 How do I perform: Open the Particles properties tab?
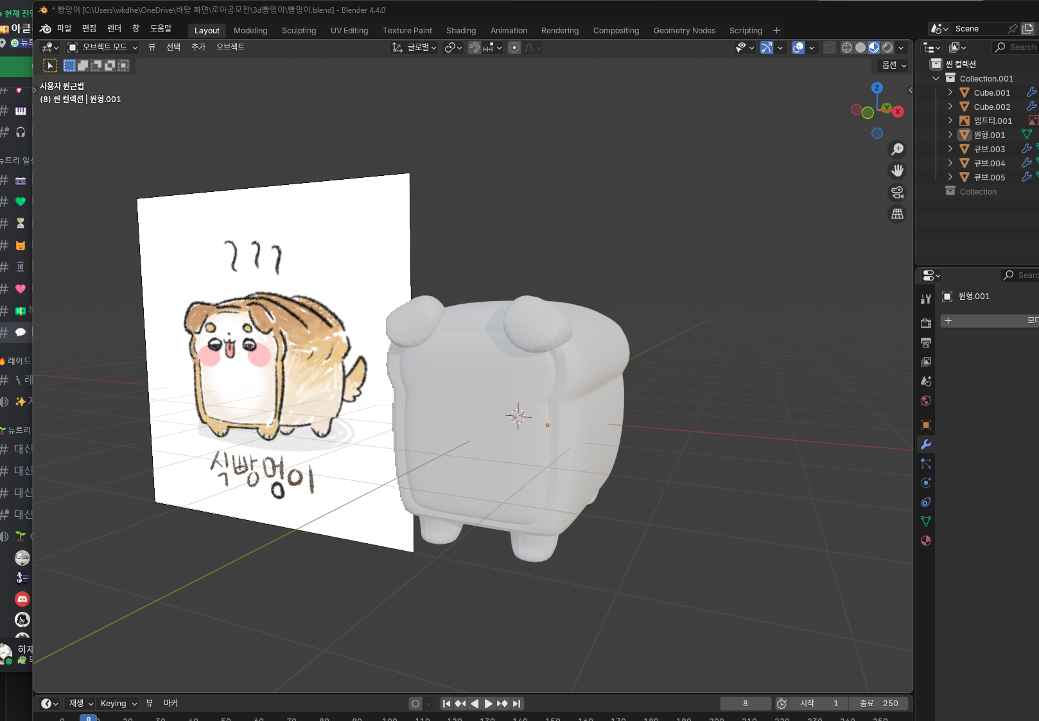pos(926,464)
